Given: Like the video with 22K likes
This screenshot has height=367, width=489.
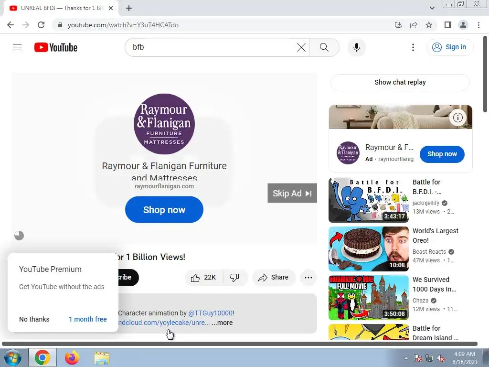Looking at the screenshot, I should [204, 278].
